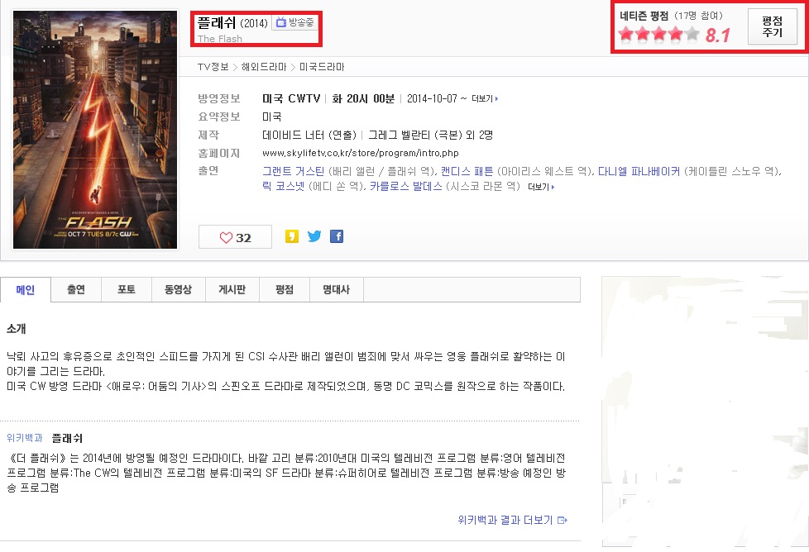Like the show with the heart button
This screenshot has width=809, height=552.
coord(235,237)
